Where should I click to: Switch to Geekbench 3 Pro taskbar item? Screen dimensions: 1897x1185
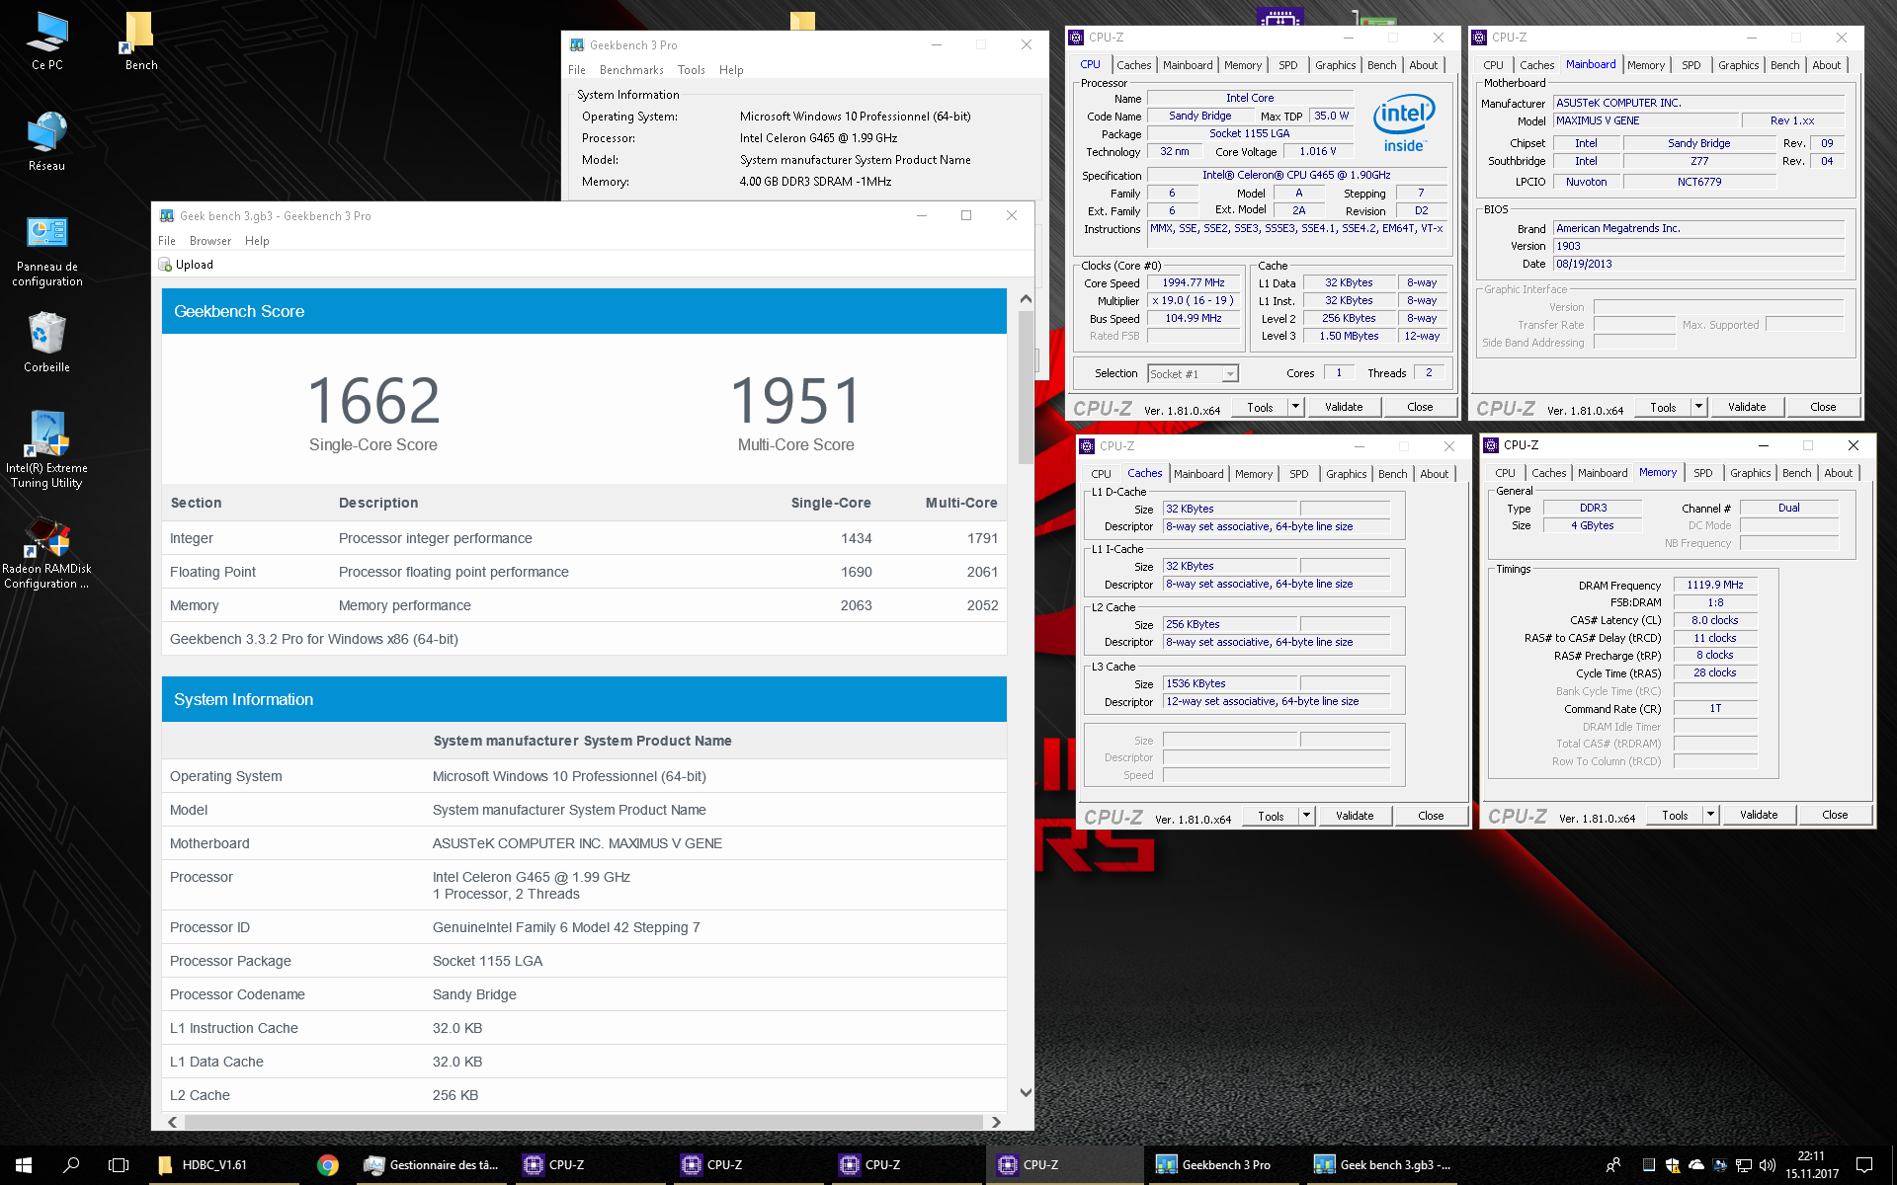tap(1223, 1165)
